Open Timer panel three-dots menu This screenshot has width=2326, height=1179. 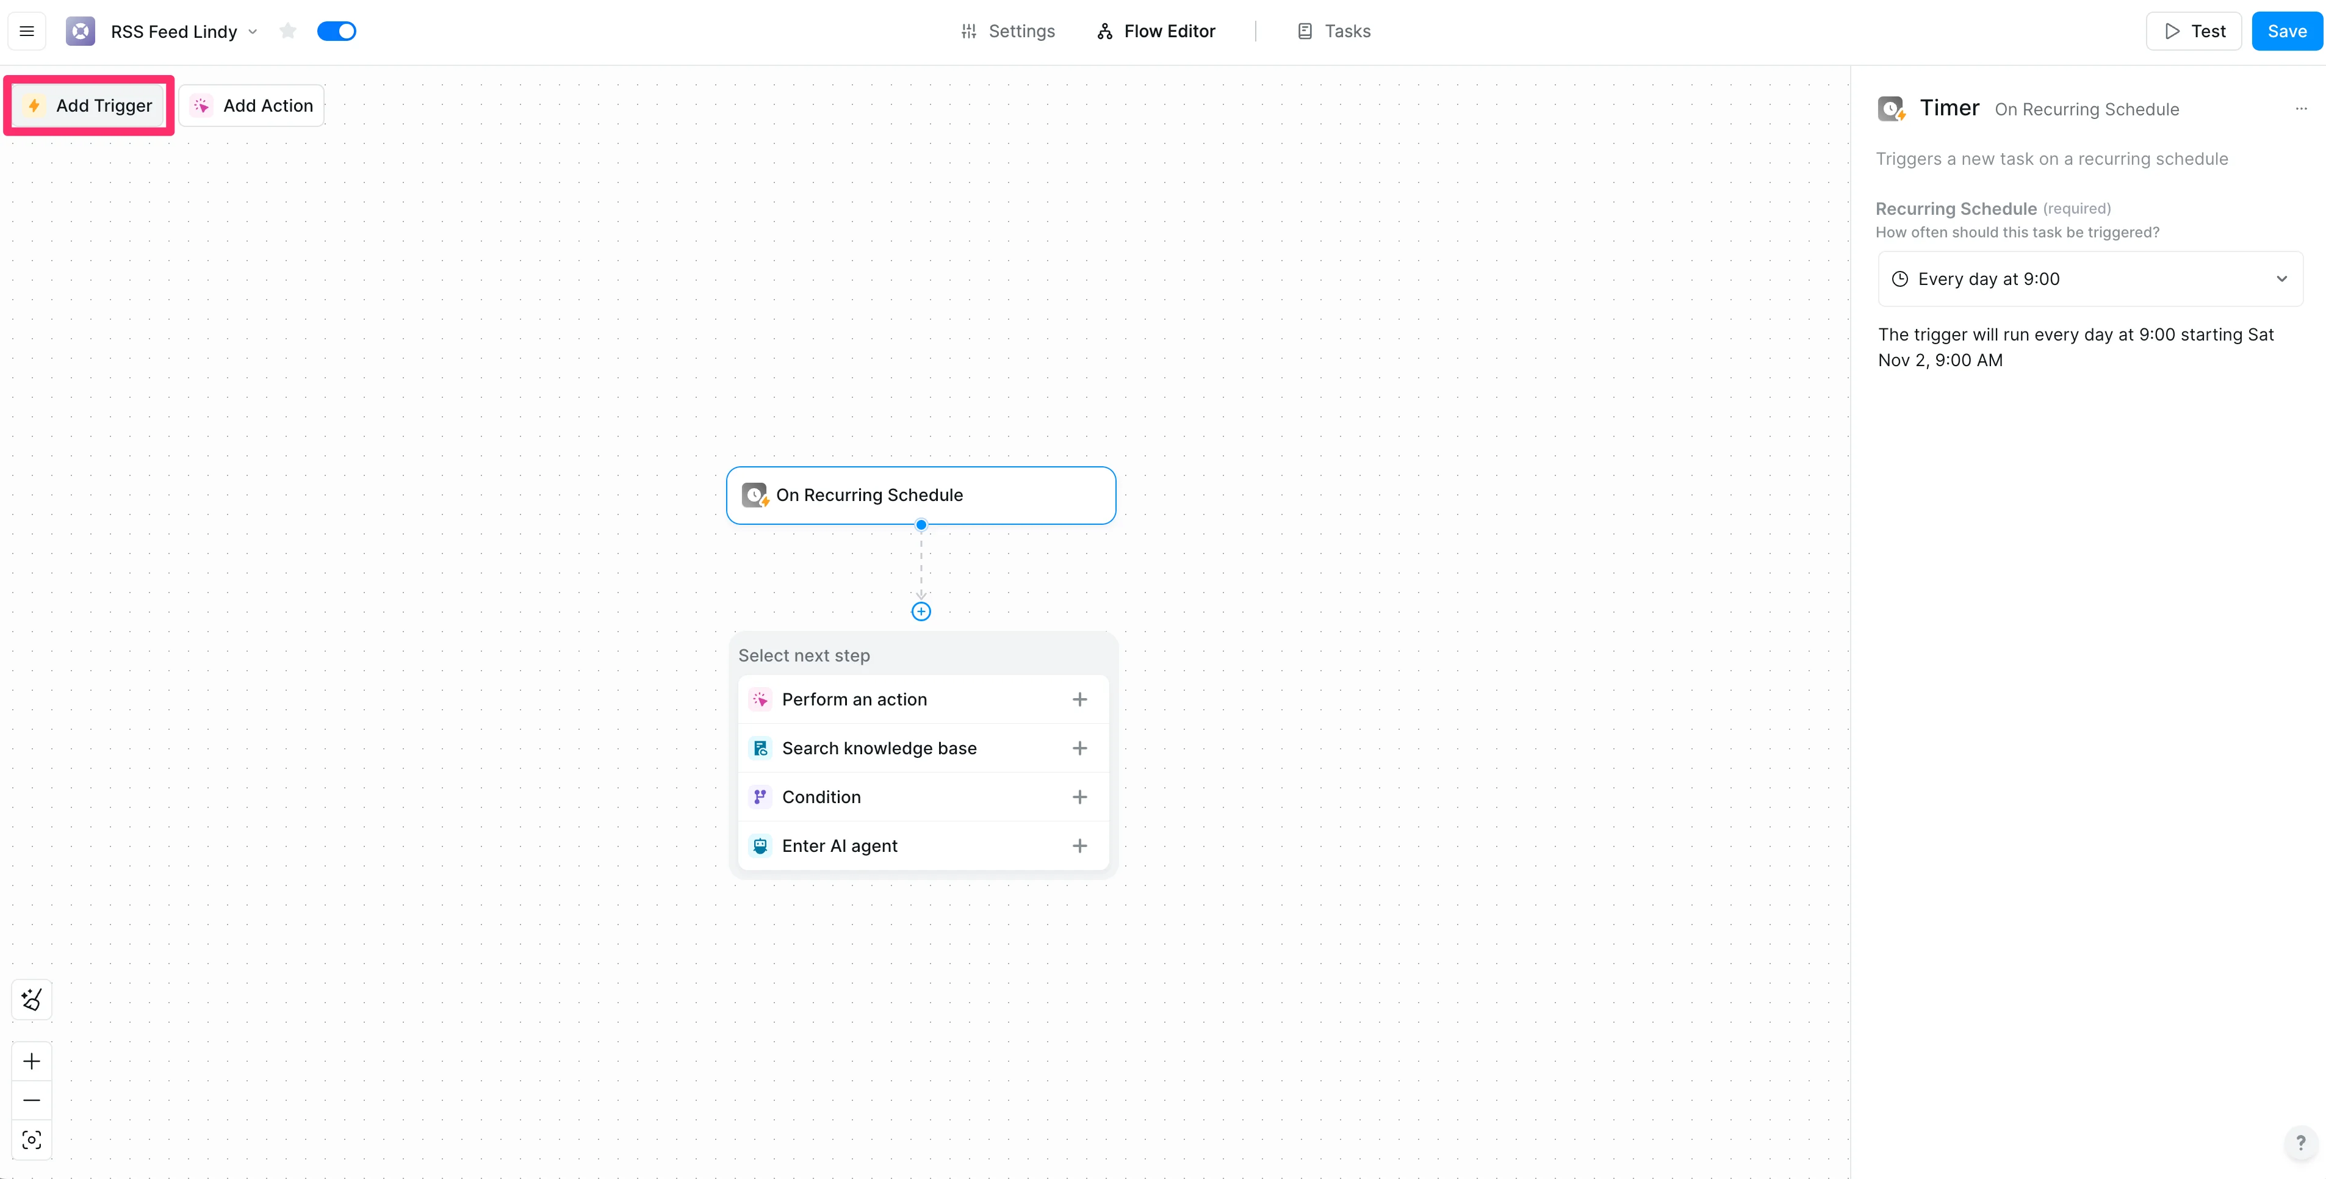tap(2301, 109)
